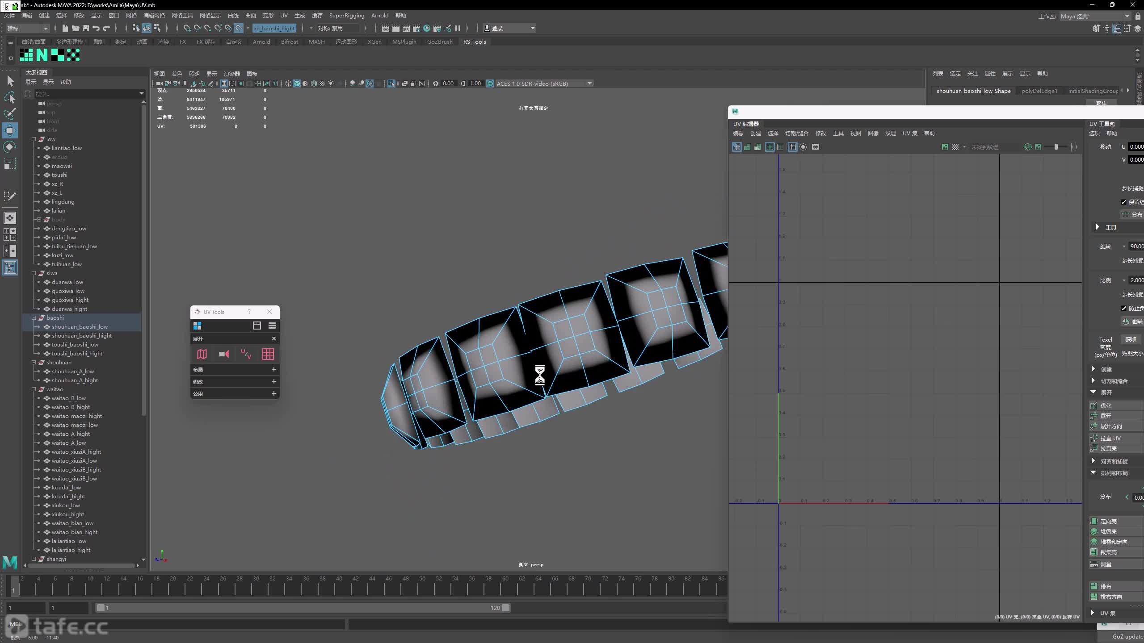Screen dimensions: 1144x643
Task: Open the 切割/缝合 menu in UV editor
Action: (x=797, y=133)
